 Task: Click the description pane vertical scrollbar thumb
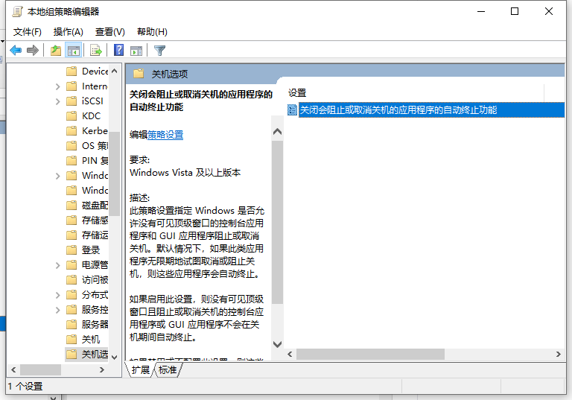[x=277, y=222]
